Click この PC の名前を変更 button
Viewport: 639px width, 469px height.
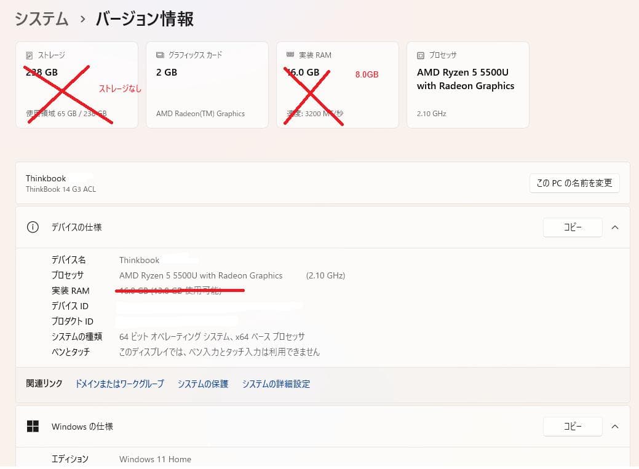[574, 183]
